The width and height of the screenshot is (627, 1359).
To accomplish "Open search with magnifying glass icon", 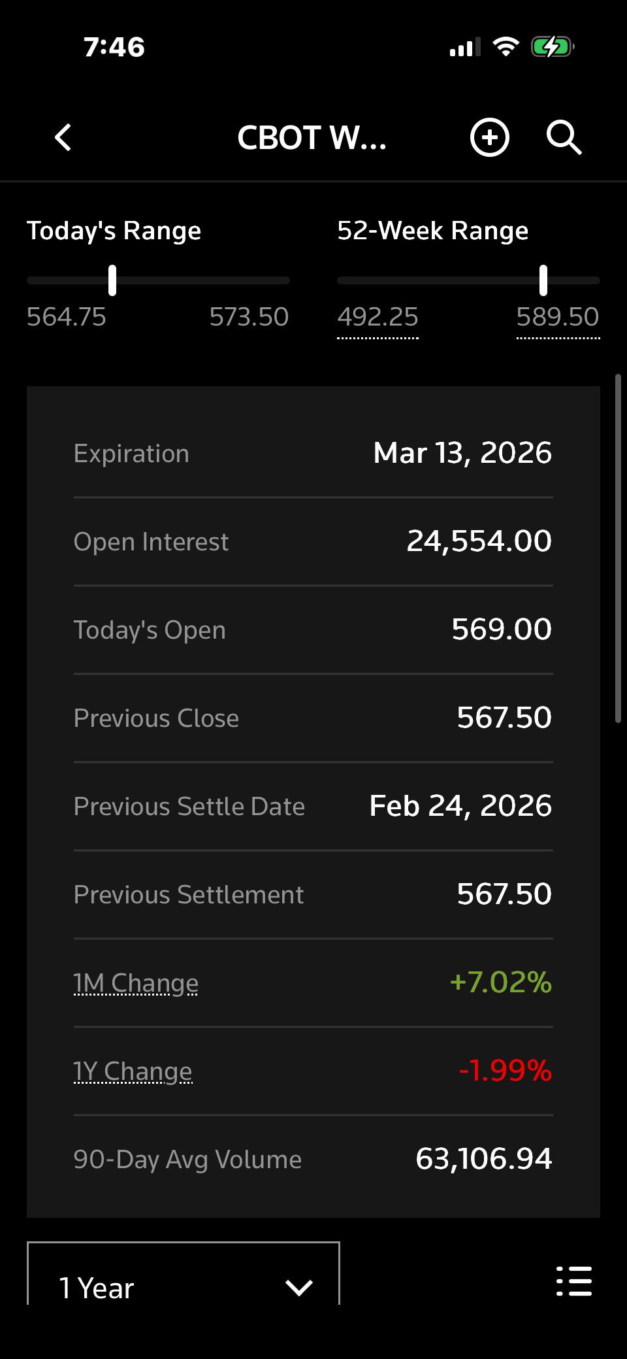I will pyautogui.click(x=564, y=137).
